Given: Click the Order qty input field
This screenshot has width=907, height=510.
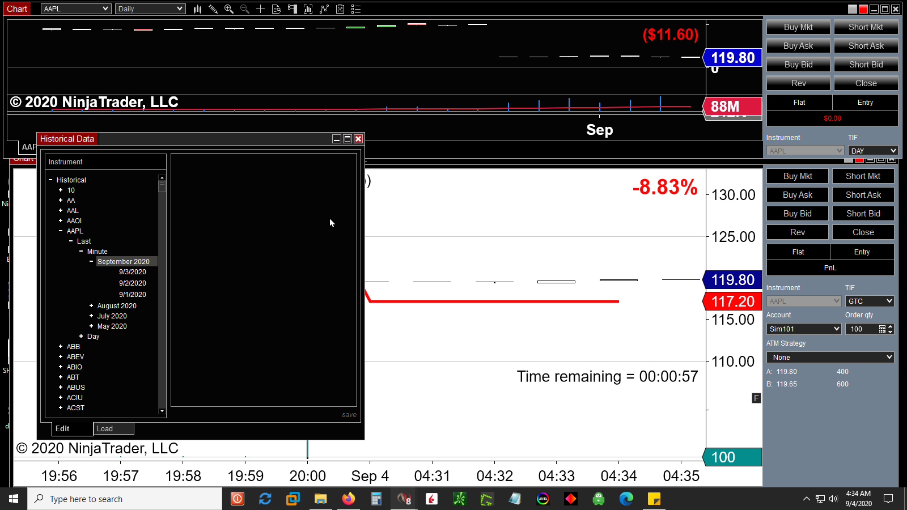Looking at the screenshot, I should 862,329.
